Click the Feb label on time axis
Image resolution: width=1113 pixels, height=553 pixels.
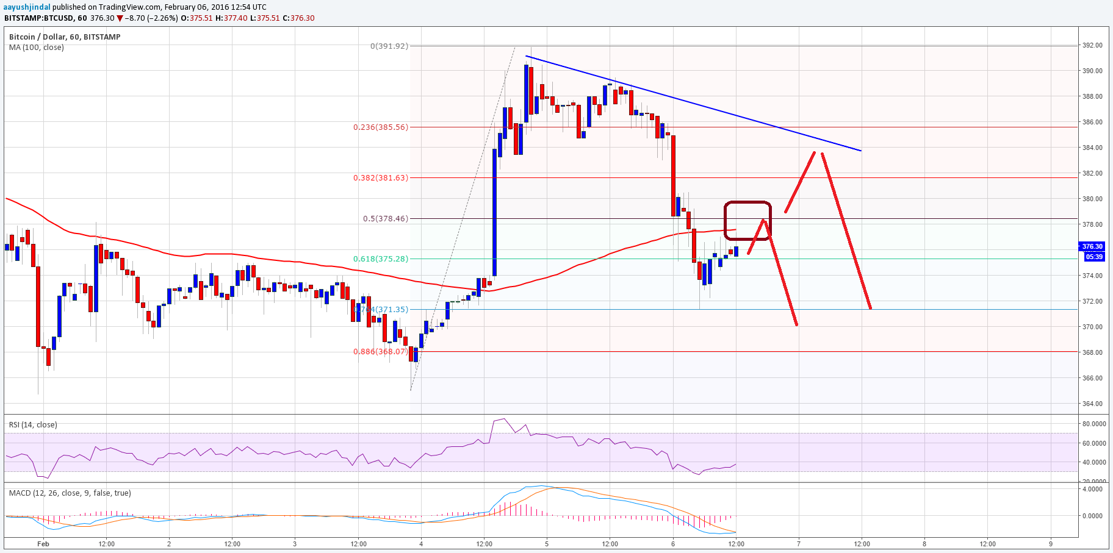coord(43,544)
